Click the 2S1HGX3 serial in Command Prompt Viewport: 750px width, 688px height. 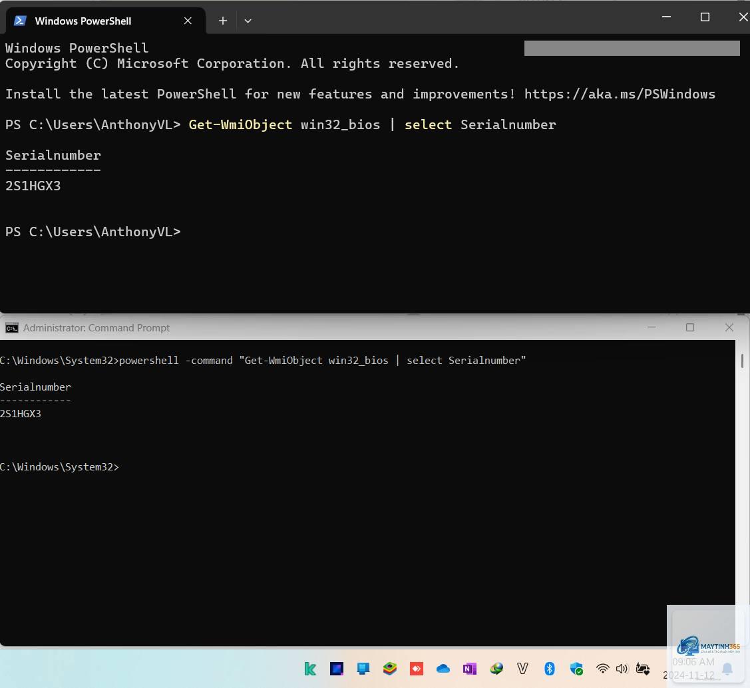pyautogui.click(x=21, y=414)
